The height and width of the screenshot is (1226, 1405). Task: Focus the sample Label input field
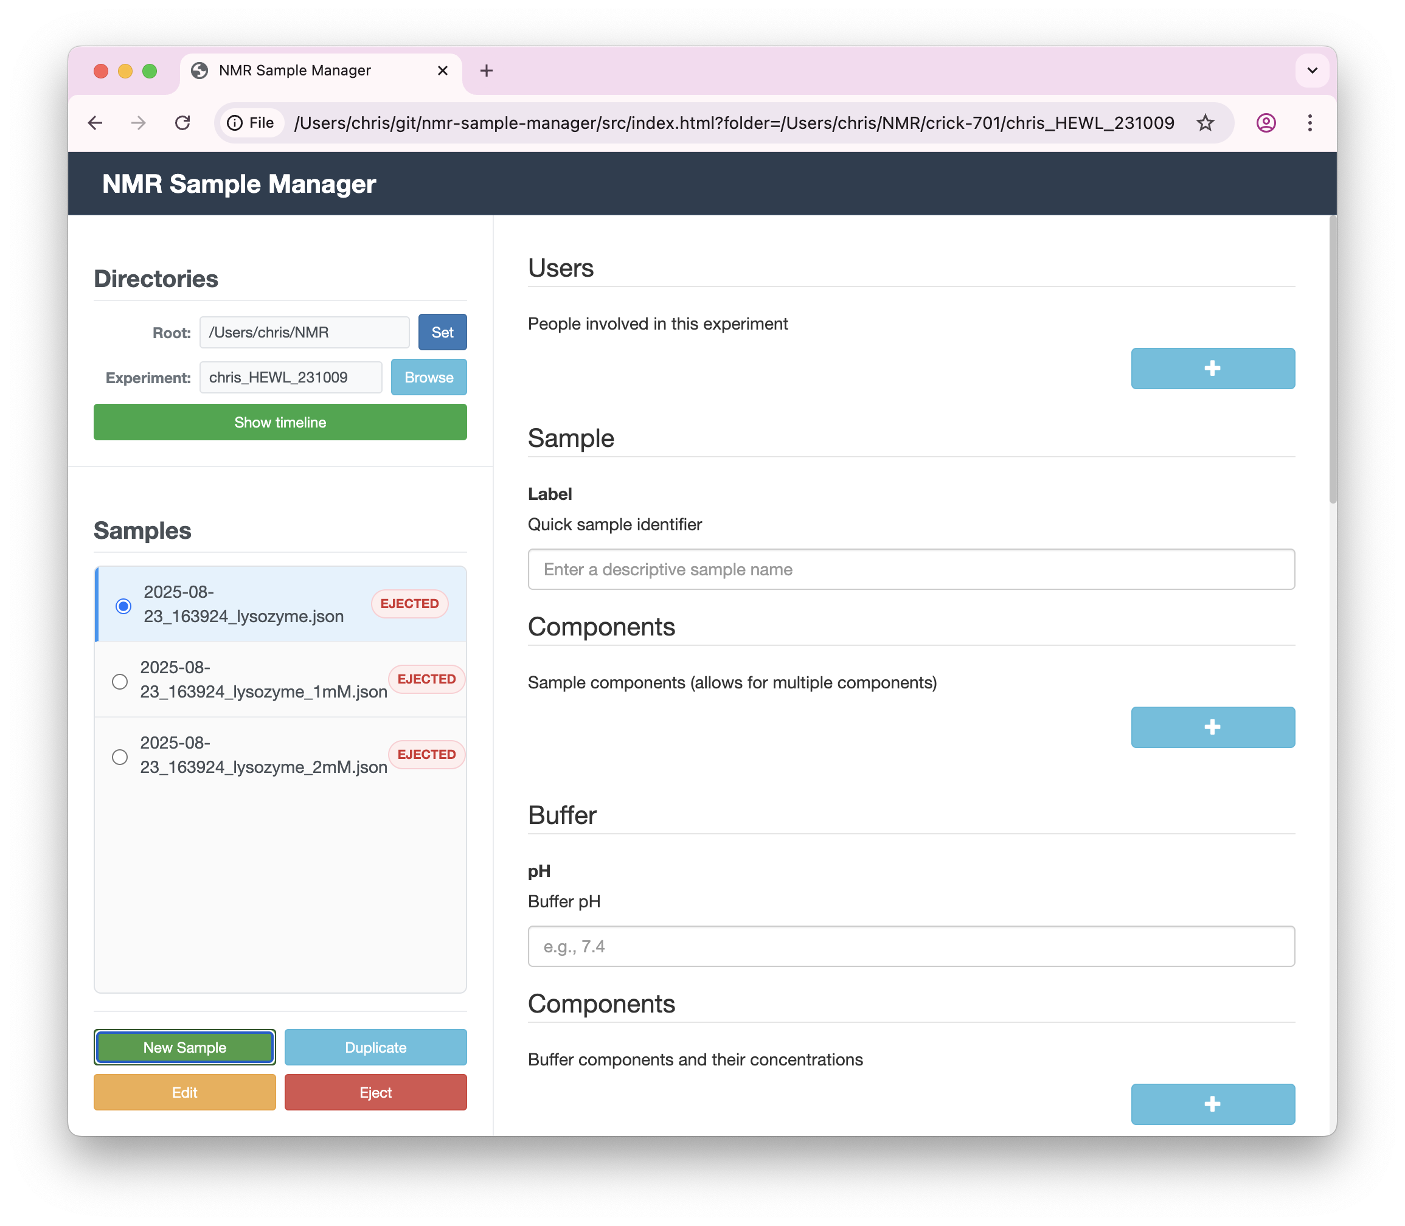(x=910, y=569)
